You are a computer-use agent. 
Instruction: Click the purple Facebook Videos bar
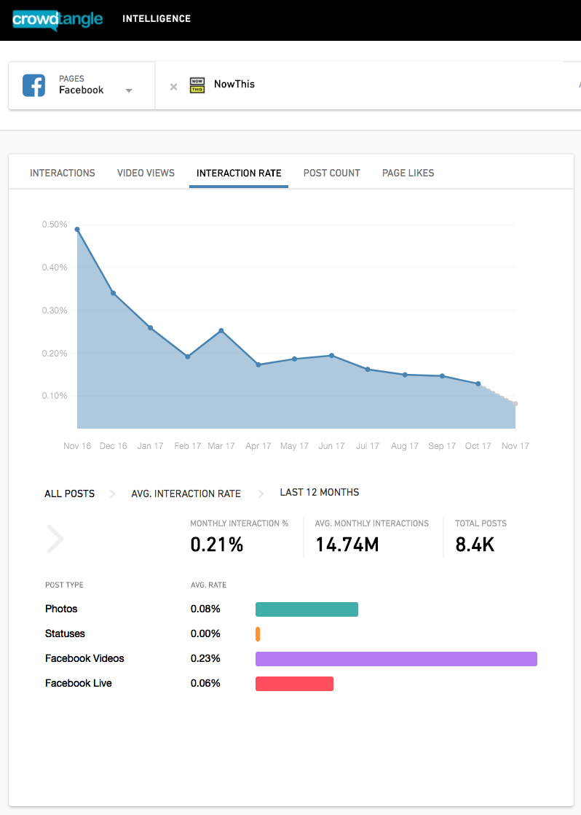pos(396,659)
